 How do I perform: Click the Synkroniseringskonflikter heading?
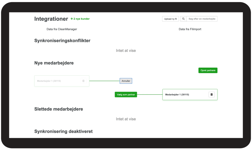click(x=62, y=40)
